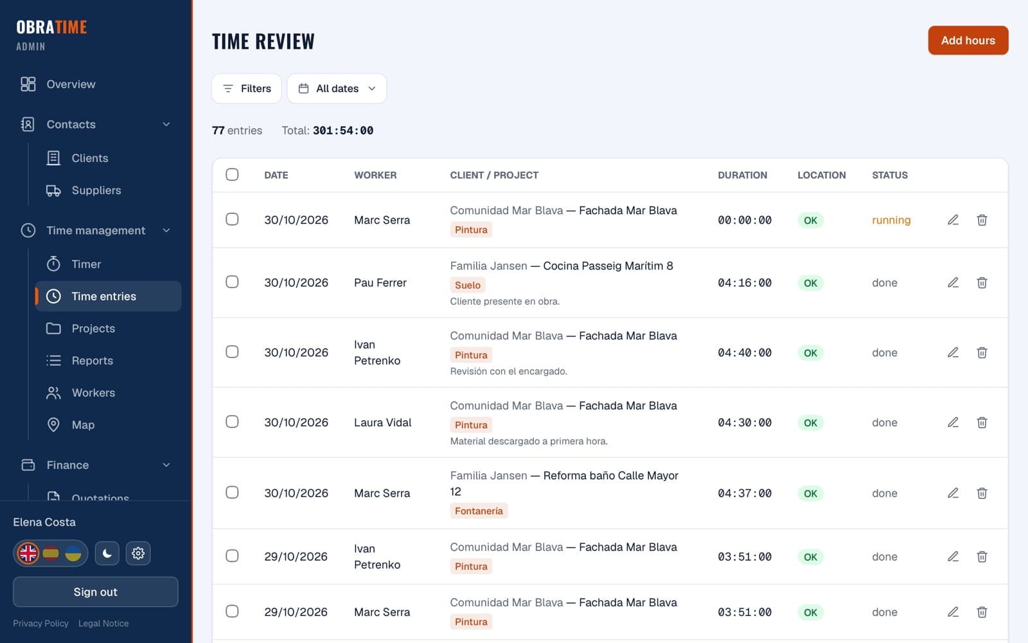Delete the running Marc Serra entry

[982, 220]
